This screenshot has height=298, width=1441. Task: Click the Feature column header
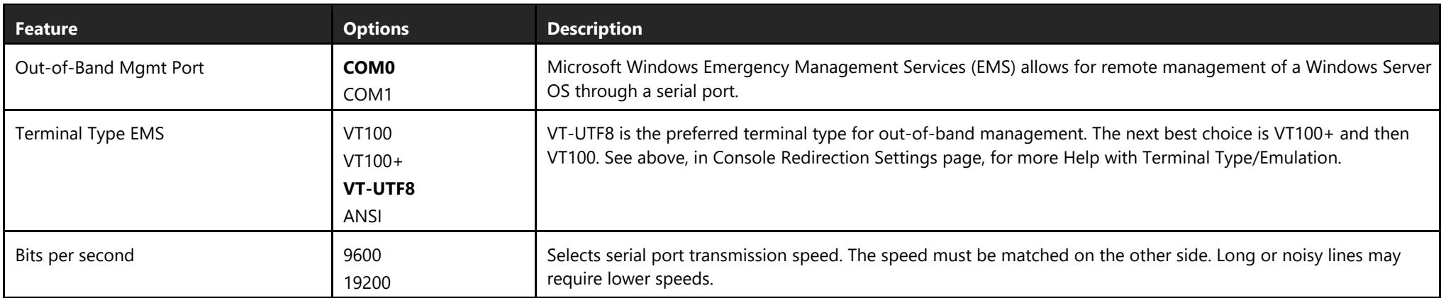(x=46, y=30)
